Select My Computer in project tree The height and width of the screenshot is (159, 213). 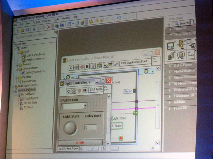tap(28, 94)
